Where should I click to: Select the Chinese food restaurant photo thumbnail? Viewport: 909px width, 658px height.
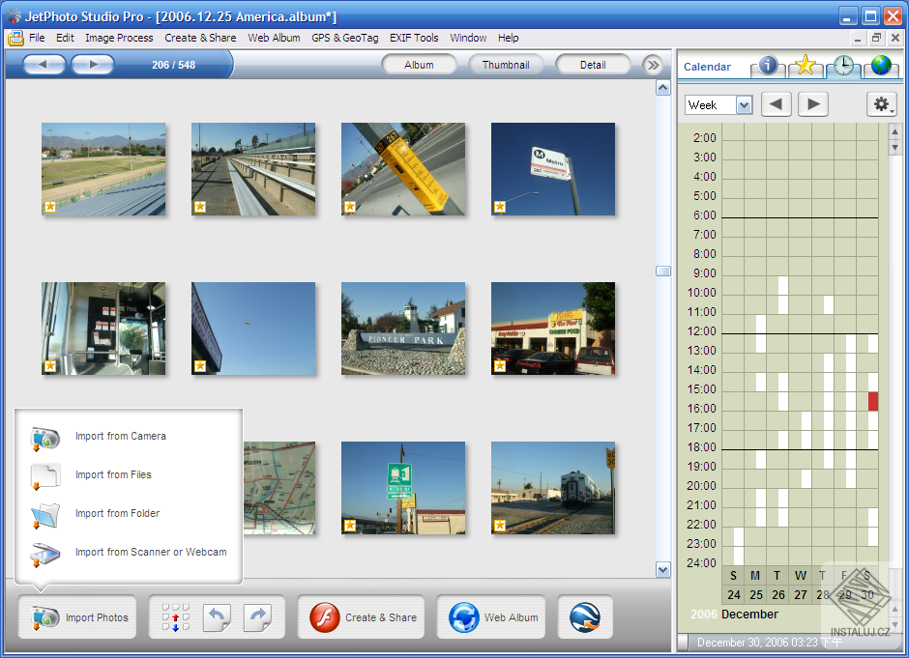pyautogui.click(x=552, y=329)
